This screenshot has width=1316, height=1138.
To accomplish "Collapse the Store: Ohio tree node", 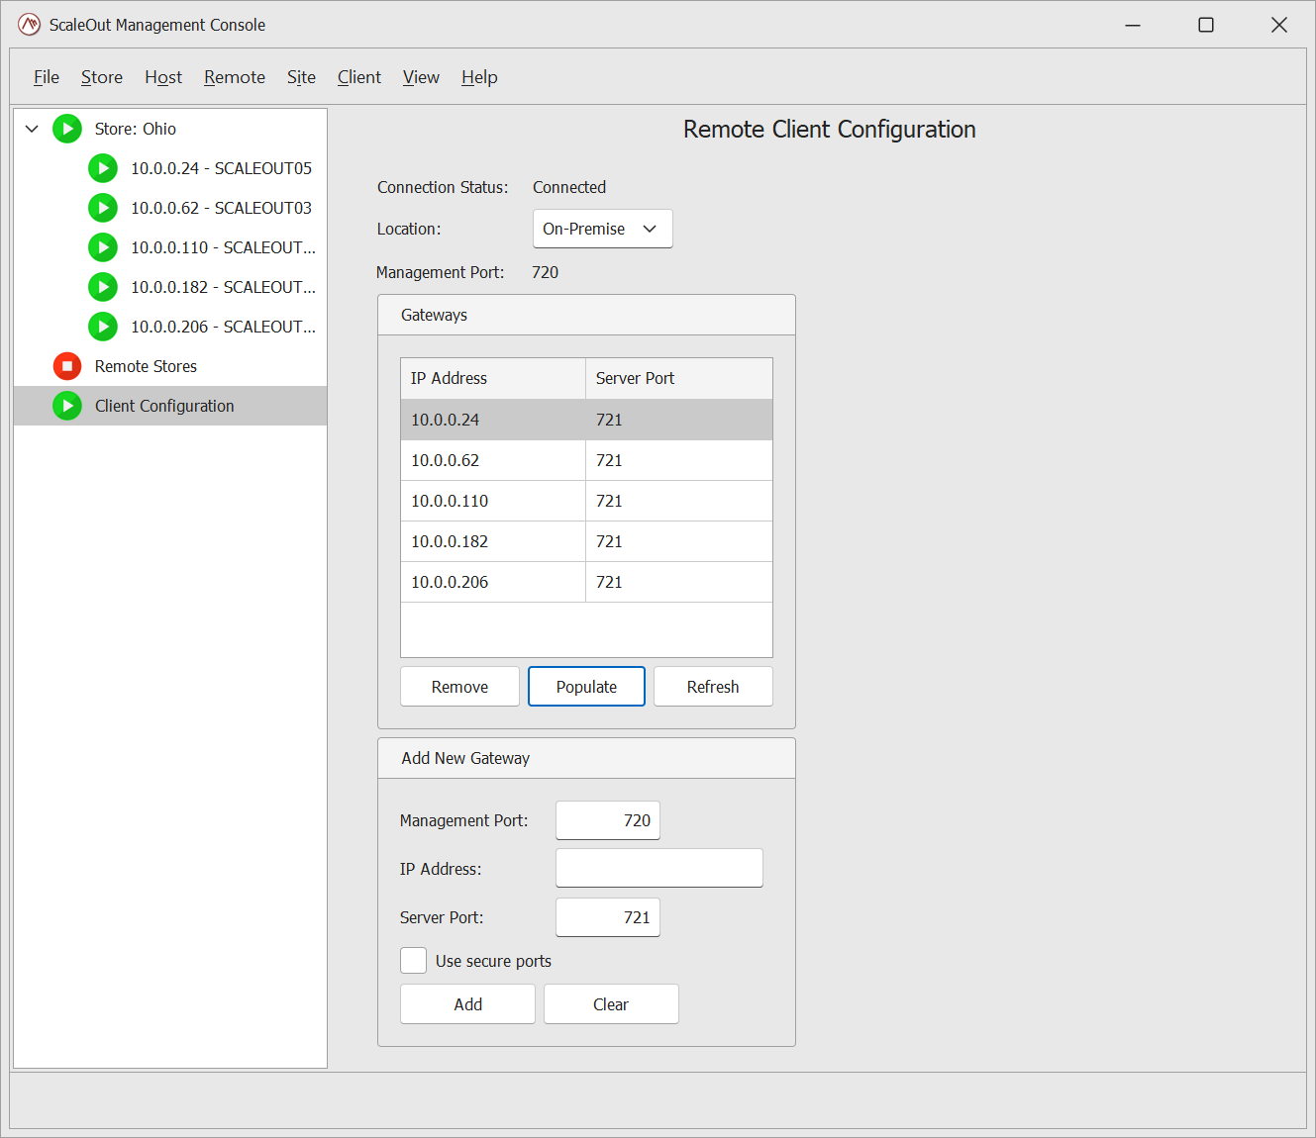I will pos(32,129).
